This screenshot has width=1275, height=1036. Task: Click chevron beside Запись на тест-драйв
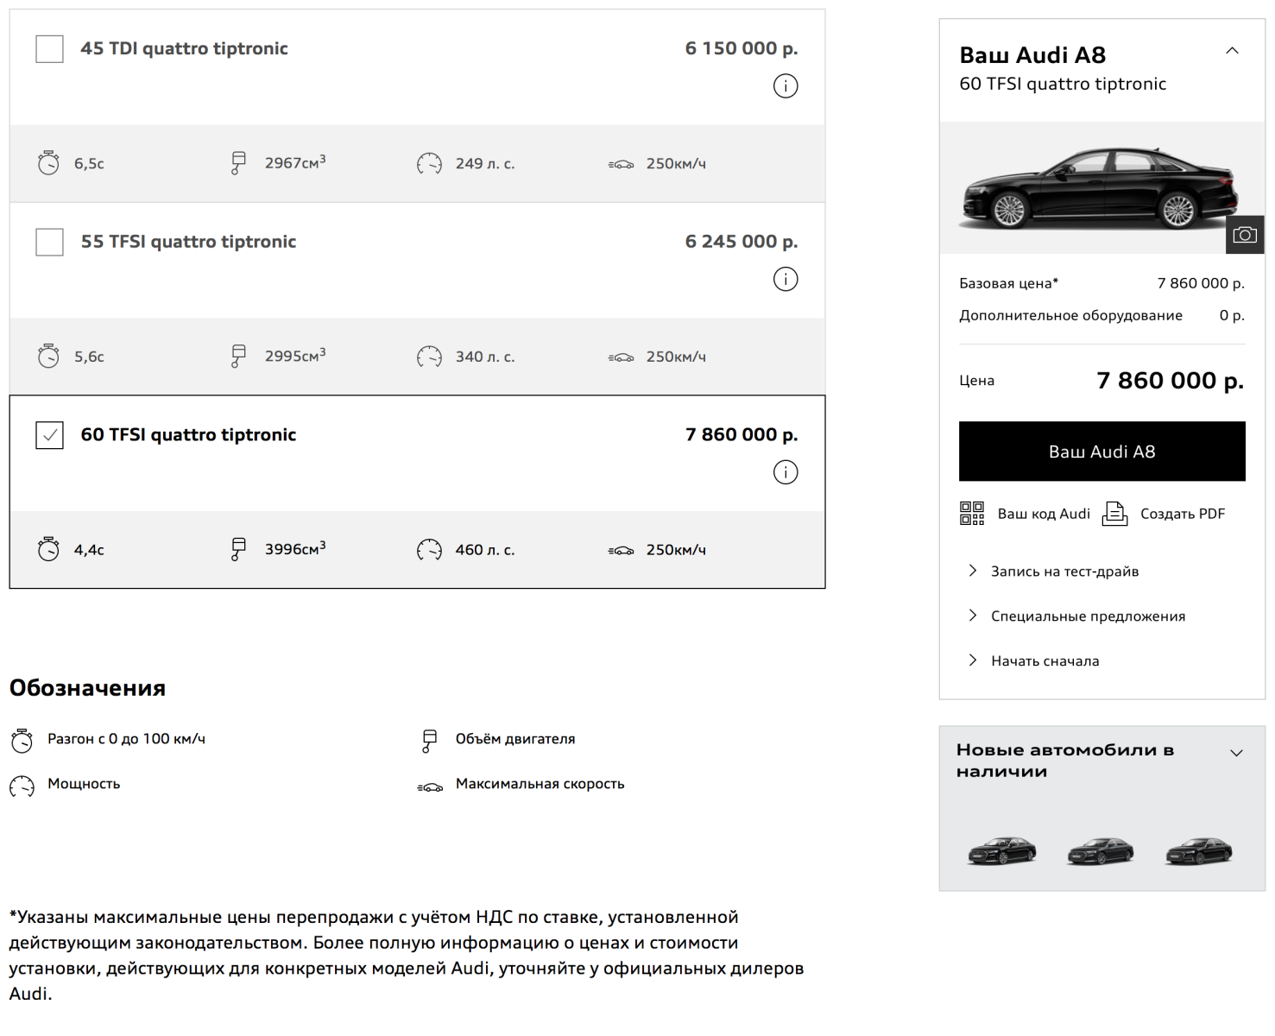(x=973, y=571)
